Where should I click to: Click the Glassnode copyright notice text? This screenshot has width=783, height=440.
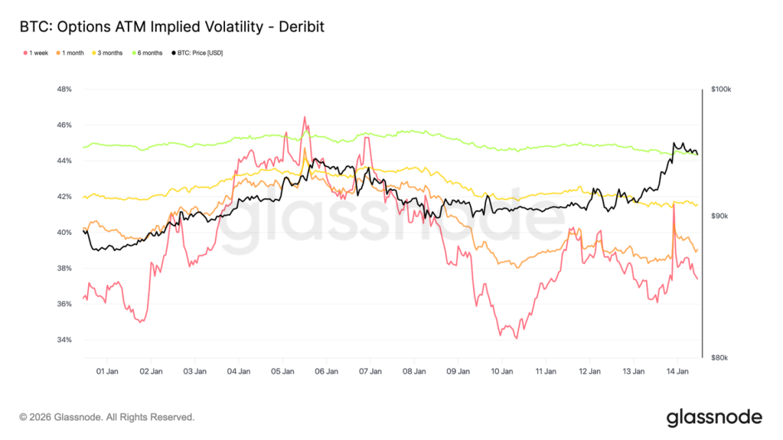click(107, 417)
